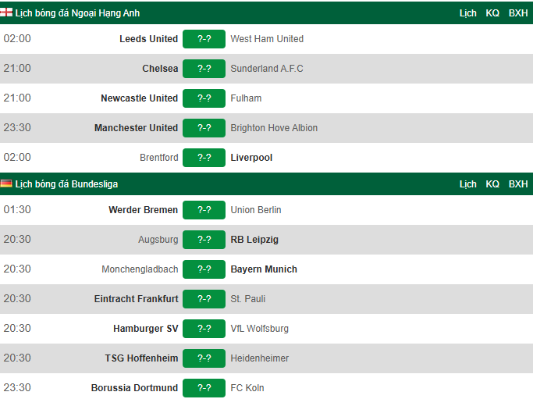533x399 pixels.
Task: Open the Liverpool team link
Action: 251,158
